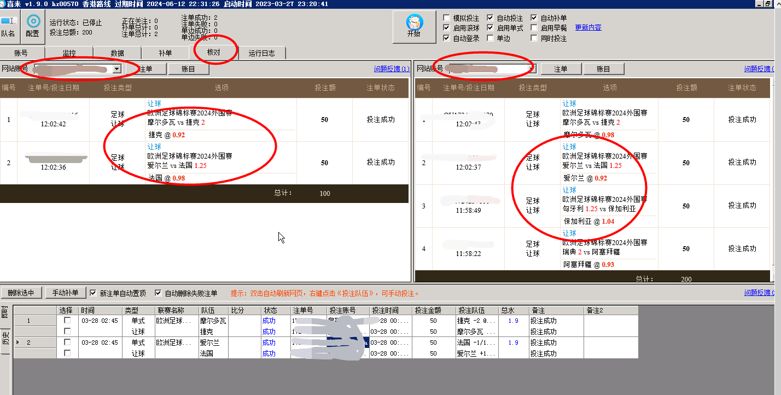Click 捷克 -2 @... 投注队伍 cell
The height and width of the screenshot is (395, 781).
tap(477, 321)
